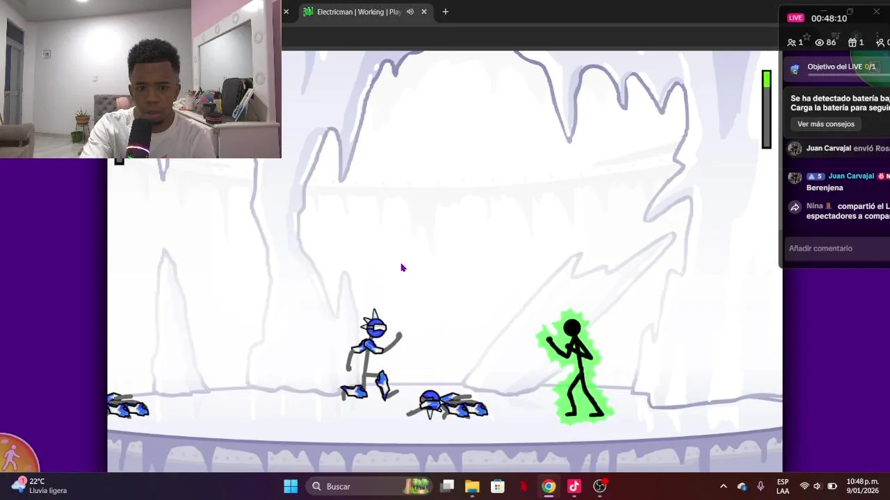Click the microphone tray icon
The image size is (890, 500).
(761, 486)
